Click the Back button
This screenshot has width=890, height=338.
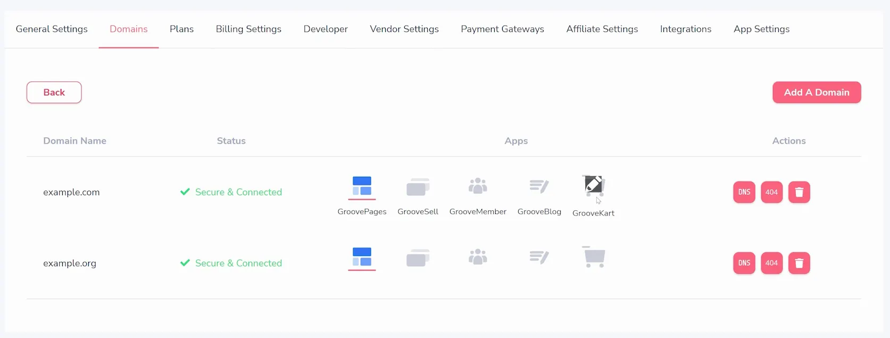click(54, 92)
